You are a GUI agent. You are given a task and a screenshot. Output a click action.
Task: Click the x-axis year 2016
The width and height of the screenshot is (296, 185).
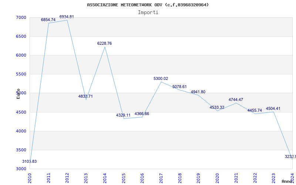click(x=142, y=178)
